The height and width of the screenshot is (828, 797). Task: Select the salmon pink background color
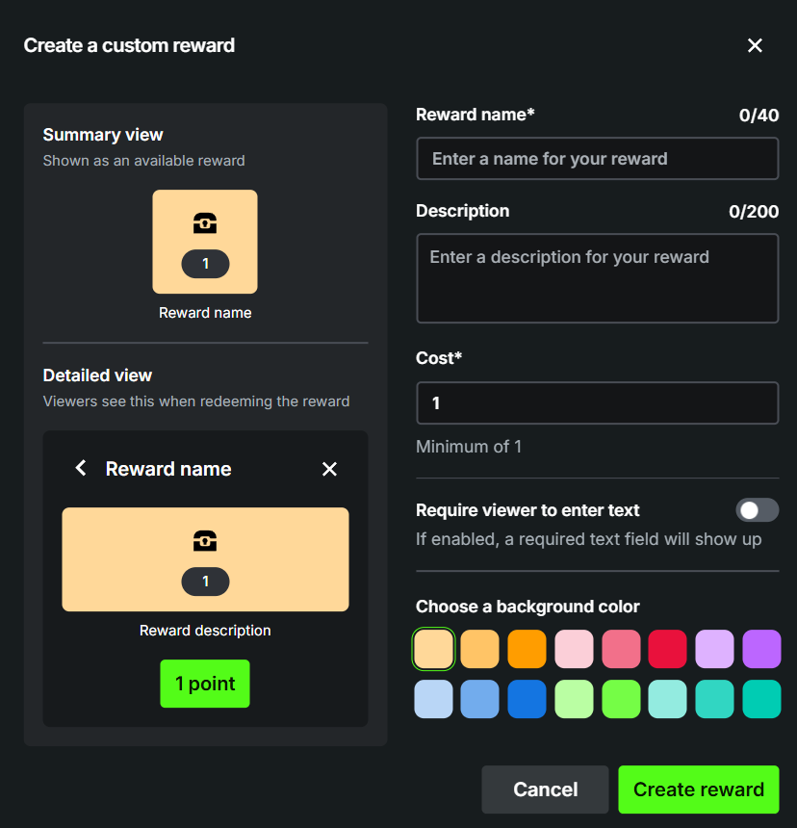(x=621, y=649)
